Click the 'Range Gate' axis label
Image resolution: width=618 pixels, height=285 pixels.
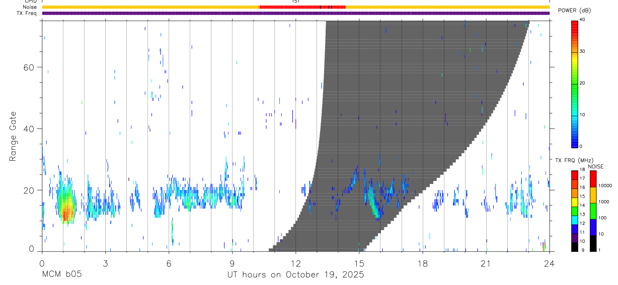point(13,136)
